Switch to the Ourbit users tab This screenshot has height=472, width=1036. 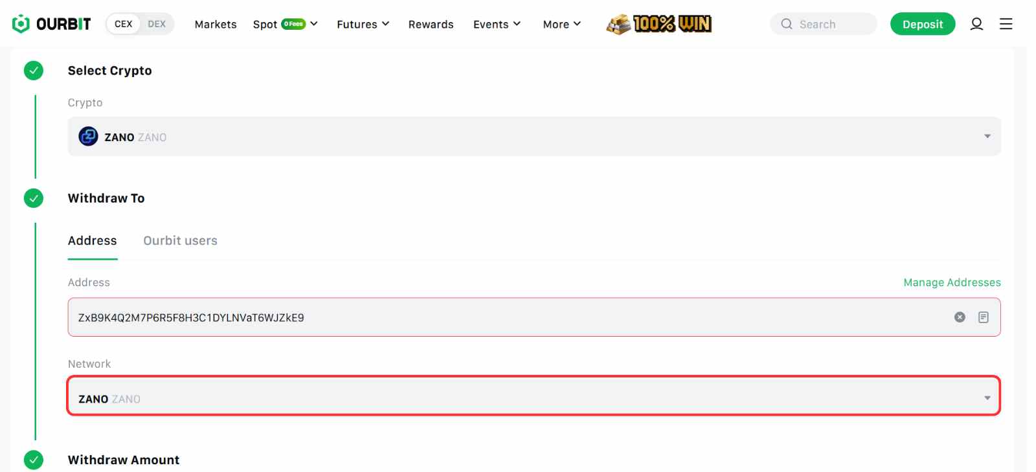pos(180,241)
